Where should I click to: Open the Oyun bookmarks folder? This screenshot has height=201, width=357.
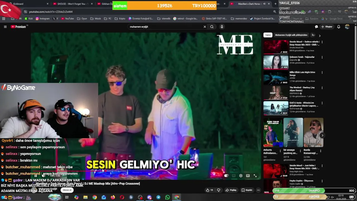[x=82, y=19]
